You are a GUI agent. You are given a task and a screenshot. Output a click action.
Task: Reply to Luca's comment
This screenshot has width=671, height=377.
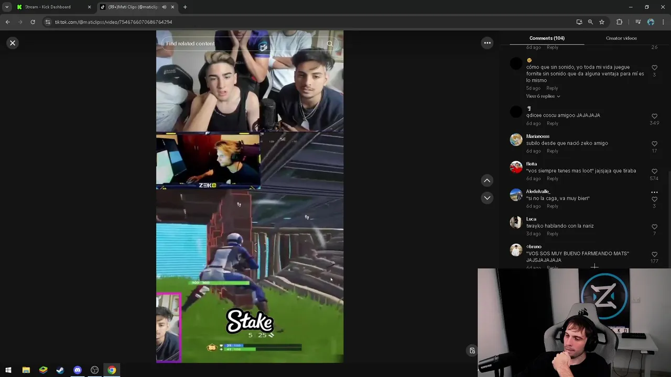click(x=552, y=234)
